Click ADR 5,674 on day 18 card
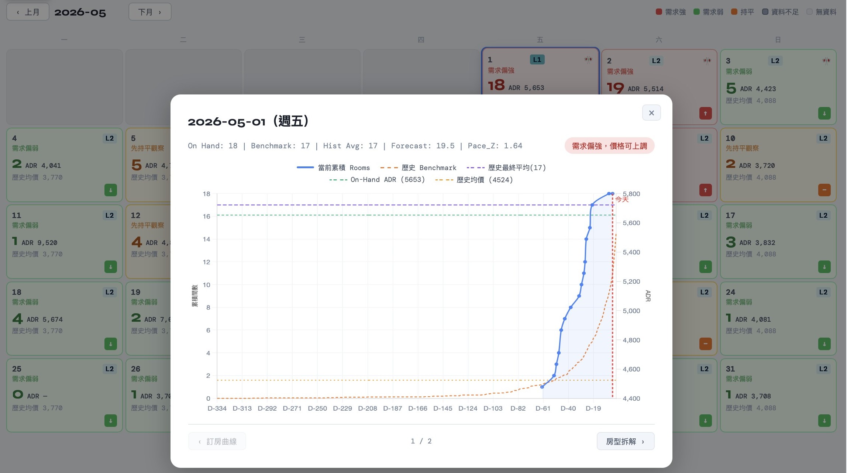This screenshot has width=847, height=473. click(45, 320)
